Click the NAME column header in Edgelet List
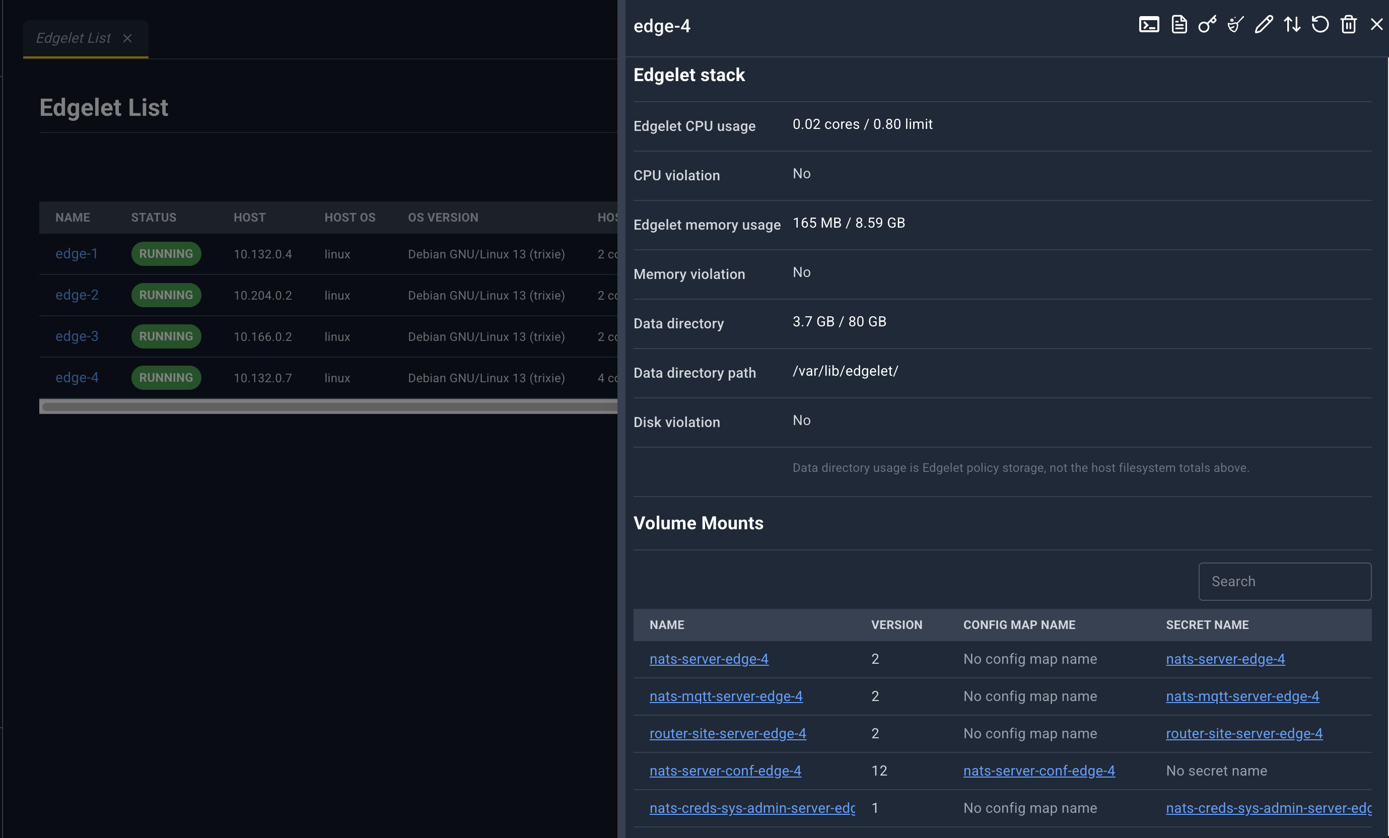This screenshot has height=838, width=1389. click(73, 218)
